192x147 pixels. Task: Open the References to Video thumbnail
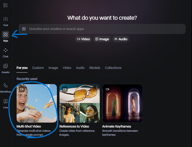click(x=80, y=103)
